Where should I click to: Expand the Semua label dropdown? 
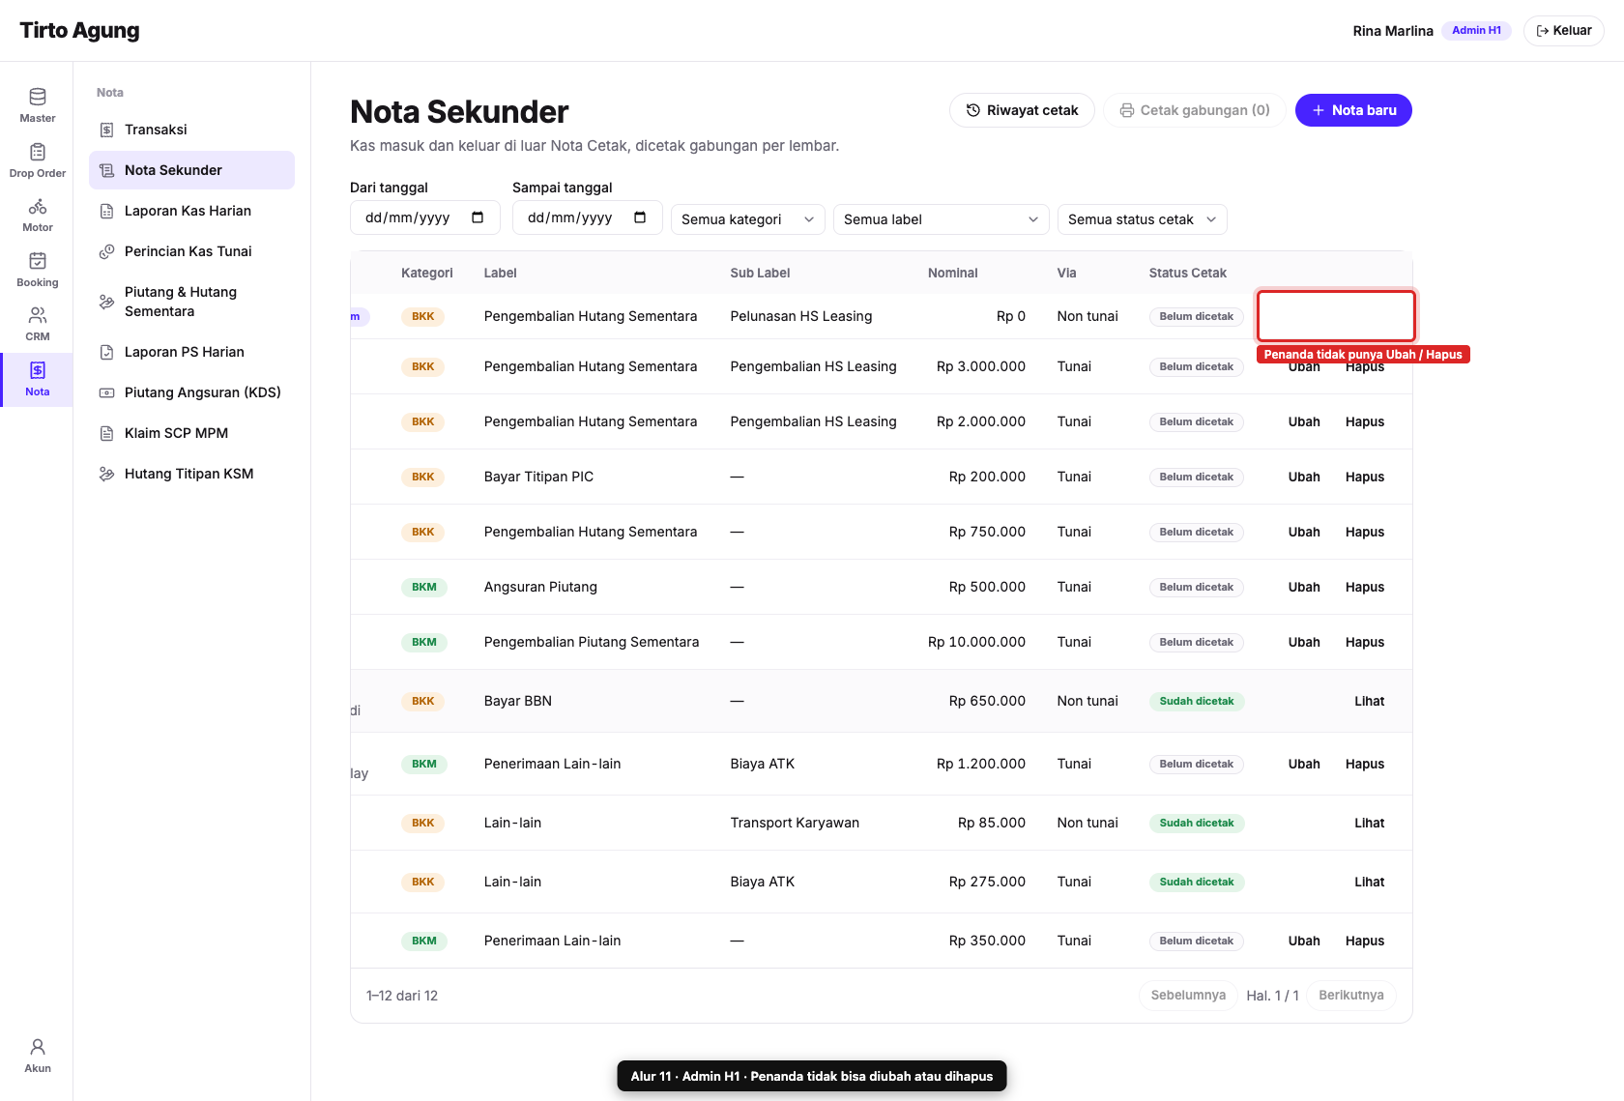(x=942, y=219)
